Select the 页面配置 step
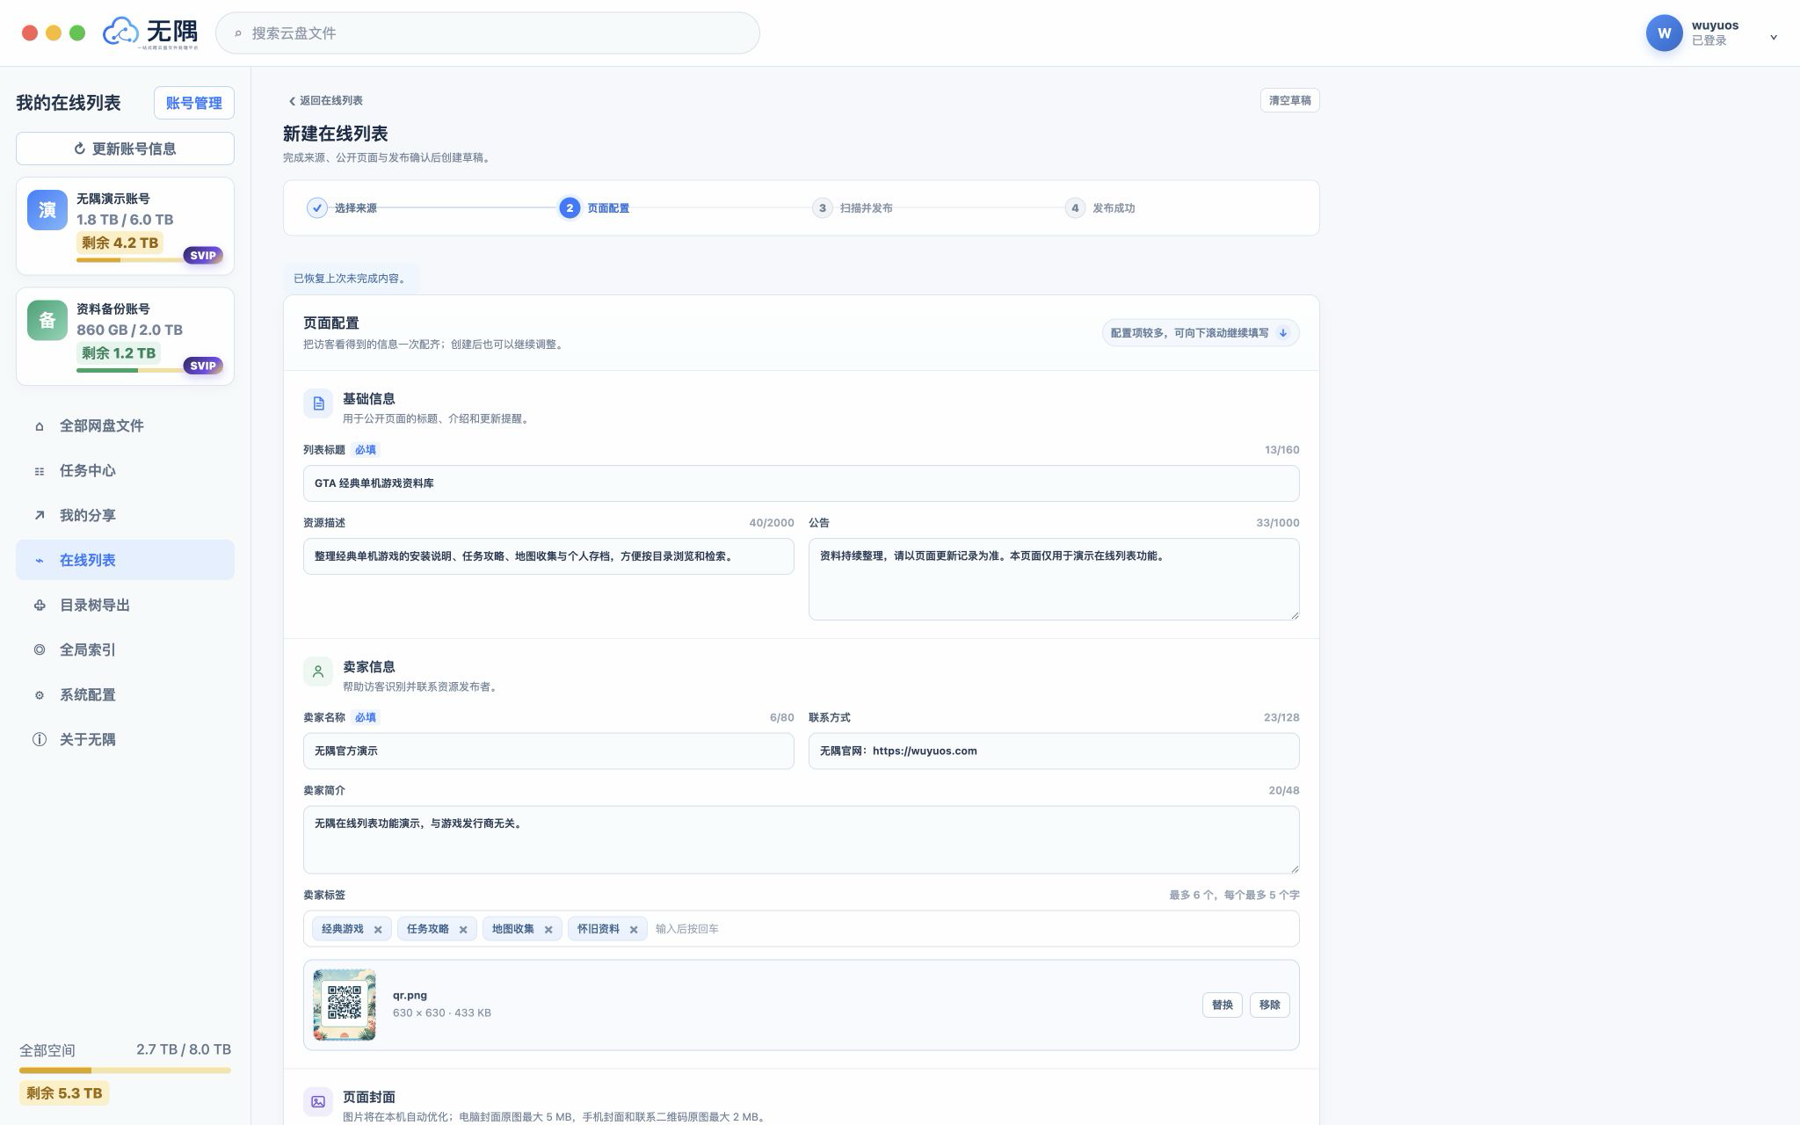1800x1125 pixels. tap(595, 208)
